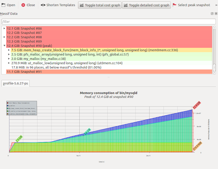Click my_malloc legend entry

pos(11,106)
